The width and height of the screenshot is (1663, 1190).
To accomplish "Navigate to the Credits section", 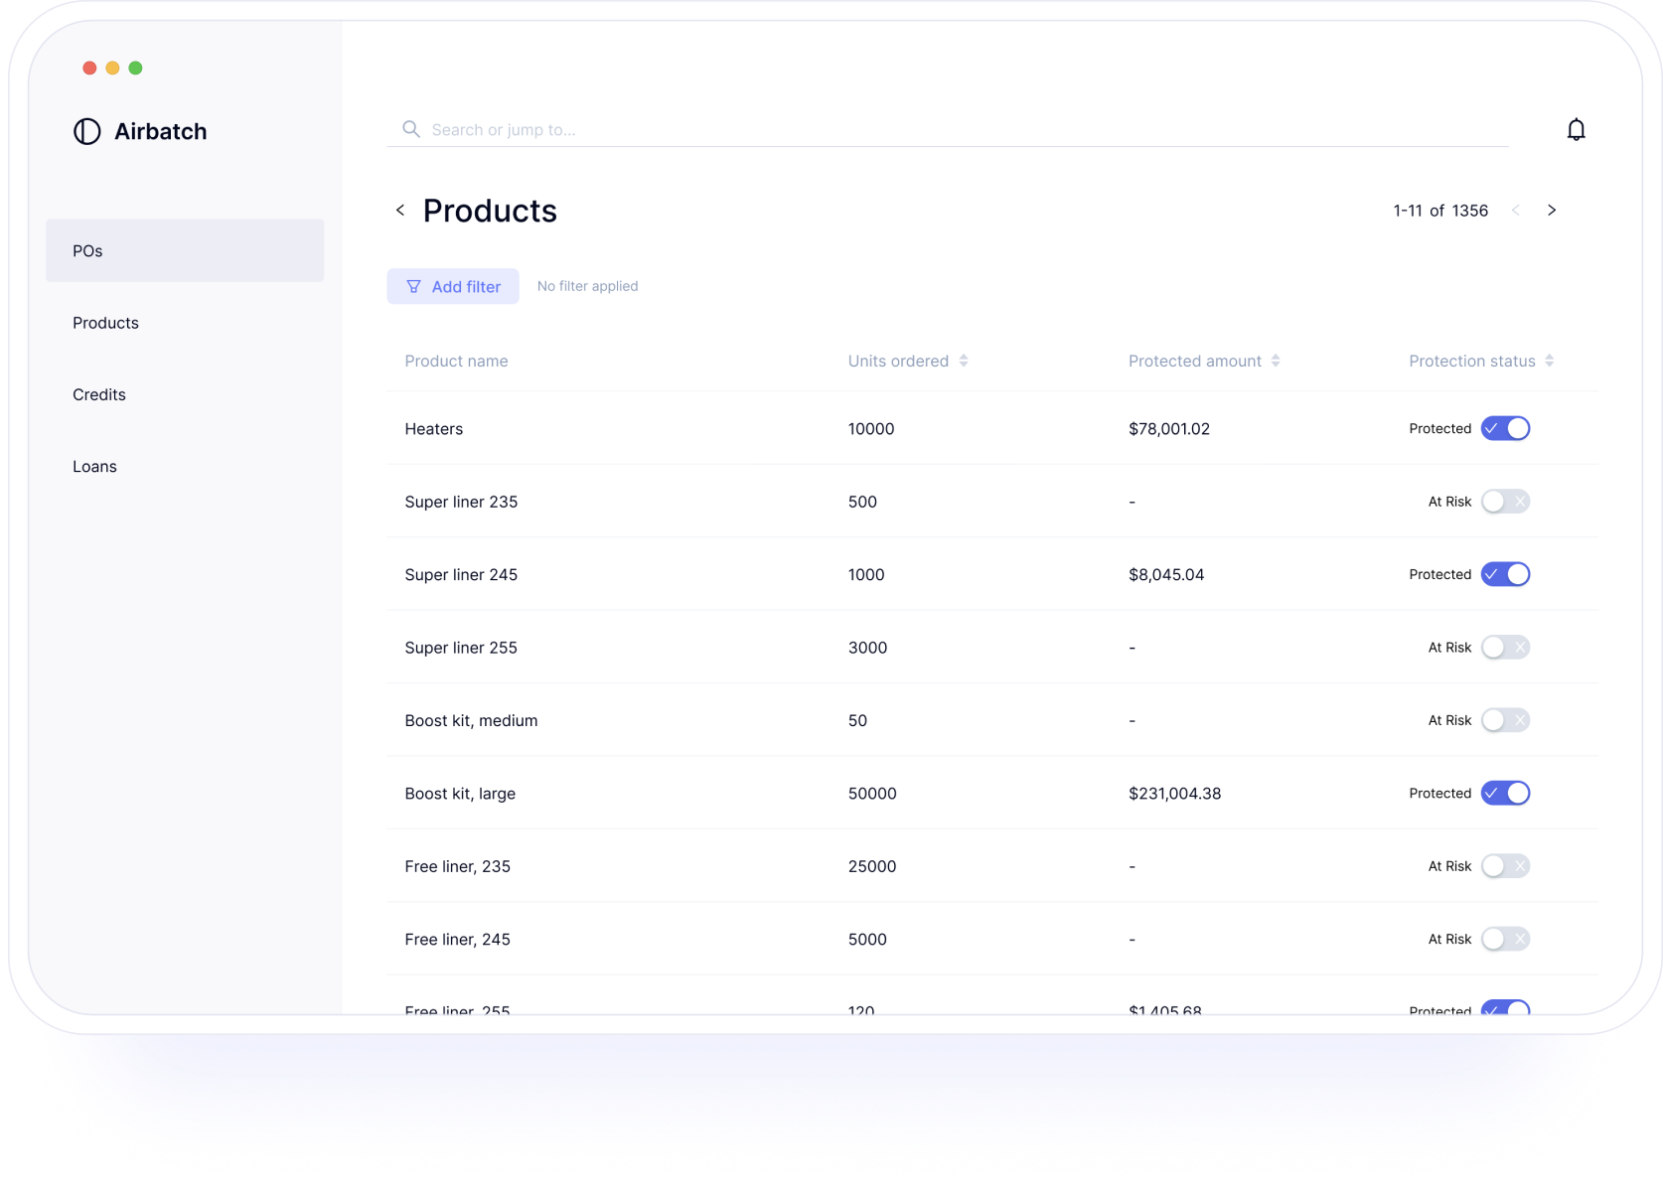I will click(x=98, y=394).
